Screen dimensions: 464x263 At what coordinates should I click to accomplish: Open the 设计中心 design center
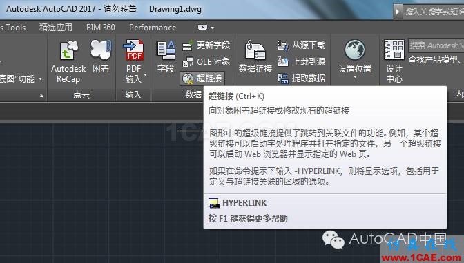coord(394,61)
